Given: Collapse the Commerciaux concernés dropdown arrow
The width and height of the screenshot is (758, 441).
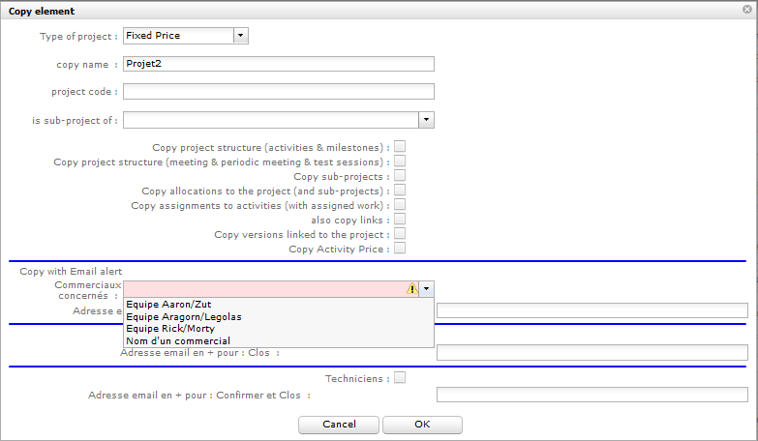Looking at the screenshot, I should tap(427, 288).
